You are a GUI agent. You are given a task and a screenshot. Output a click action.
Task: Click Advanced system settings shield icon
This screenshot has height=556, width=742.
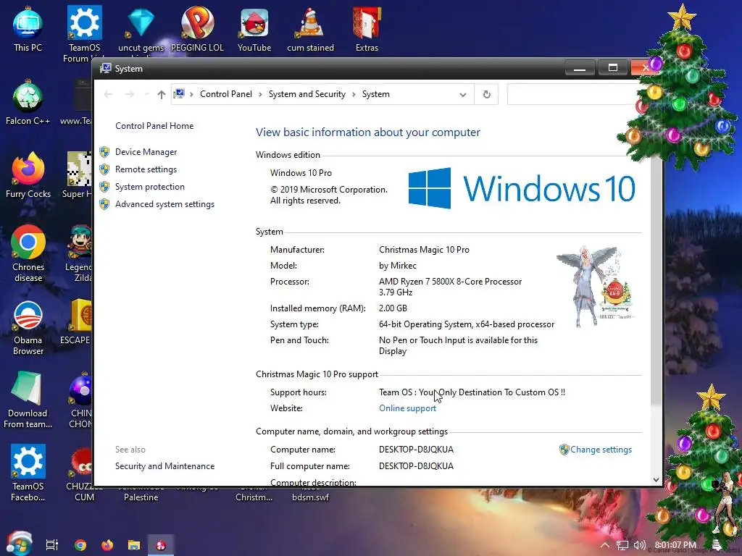point(104,204)
